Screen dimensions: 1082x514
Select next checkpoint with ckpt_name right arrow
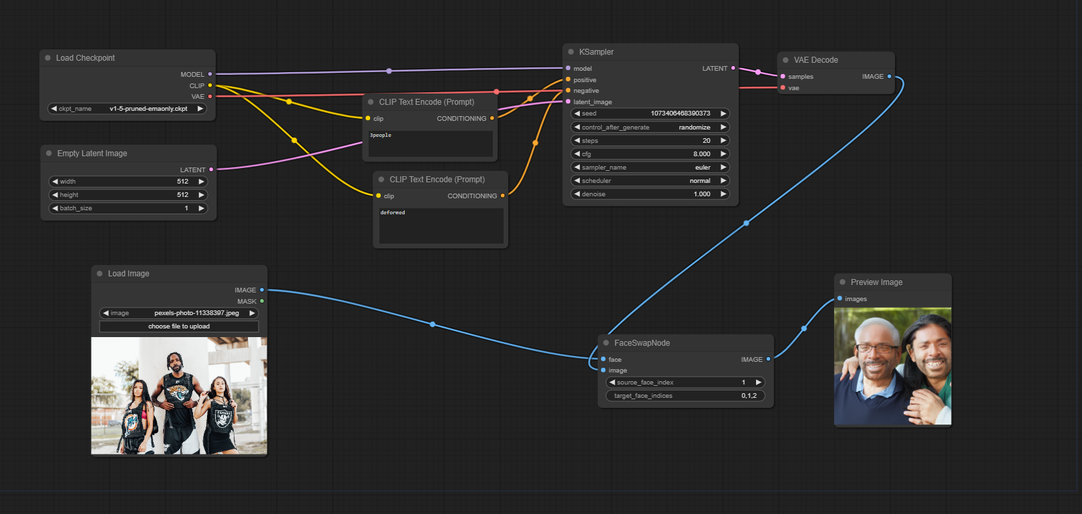coord(200,109)
